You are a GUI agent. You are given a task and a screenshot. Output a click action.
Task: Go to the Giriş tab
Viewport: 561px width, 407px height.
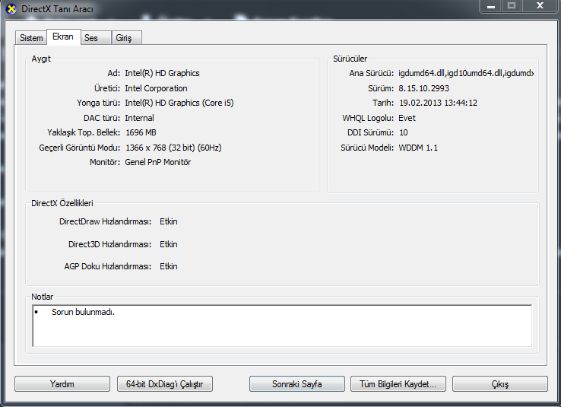click(x=127, y=38)
